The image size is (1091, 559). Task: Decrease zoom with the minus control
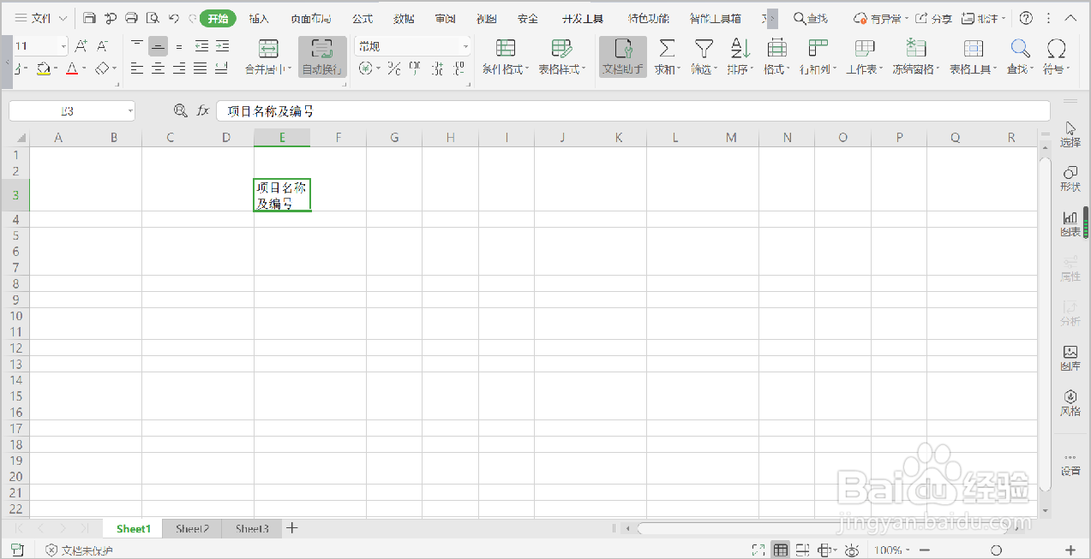coord(924,550)
